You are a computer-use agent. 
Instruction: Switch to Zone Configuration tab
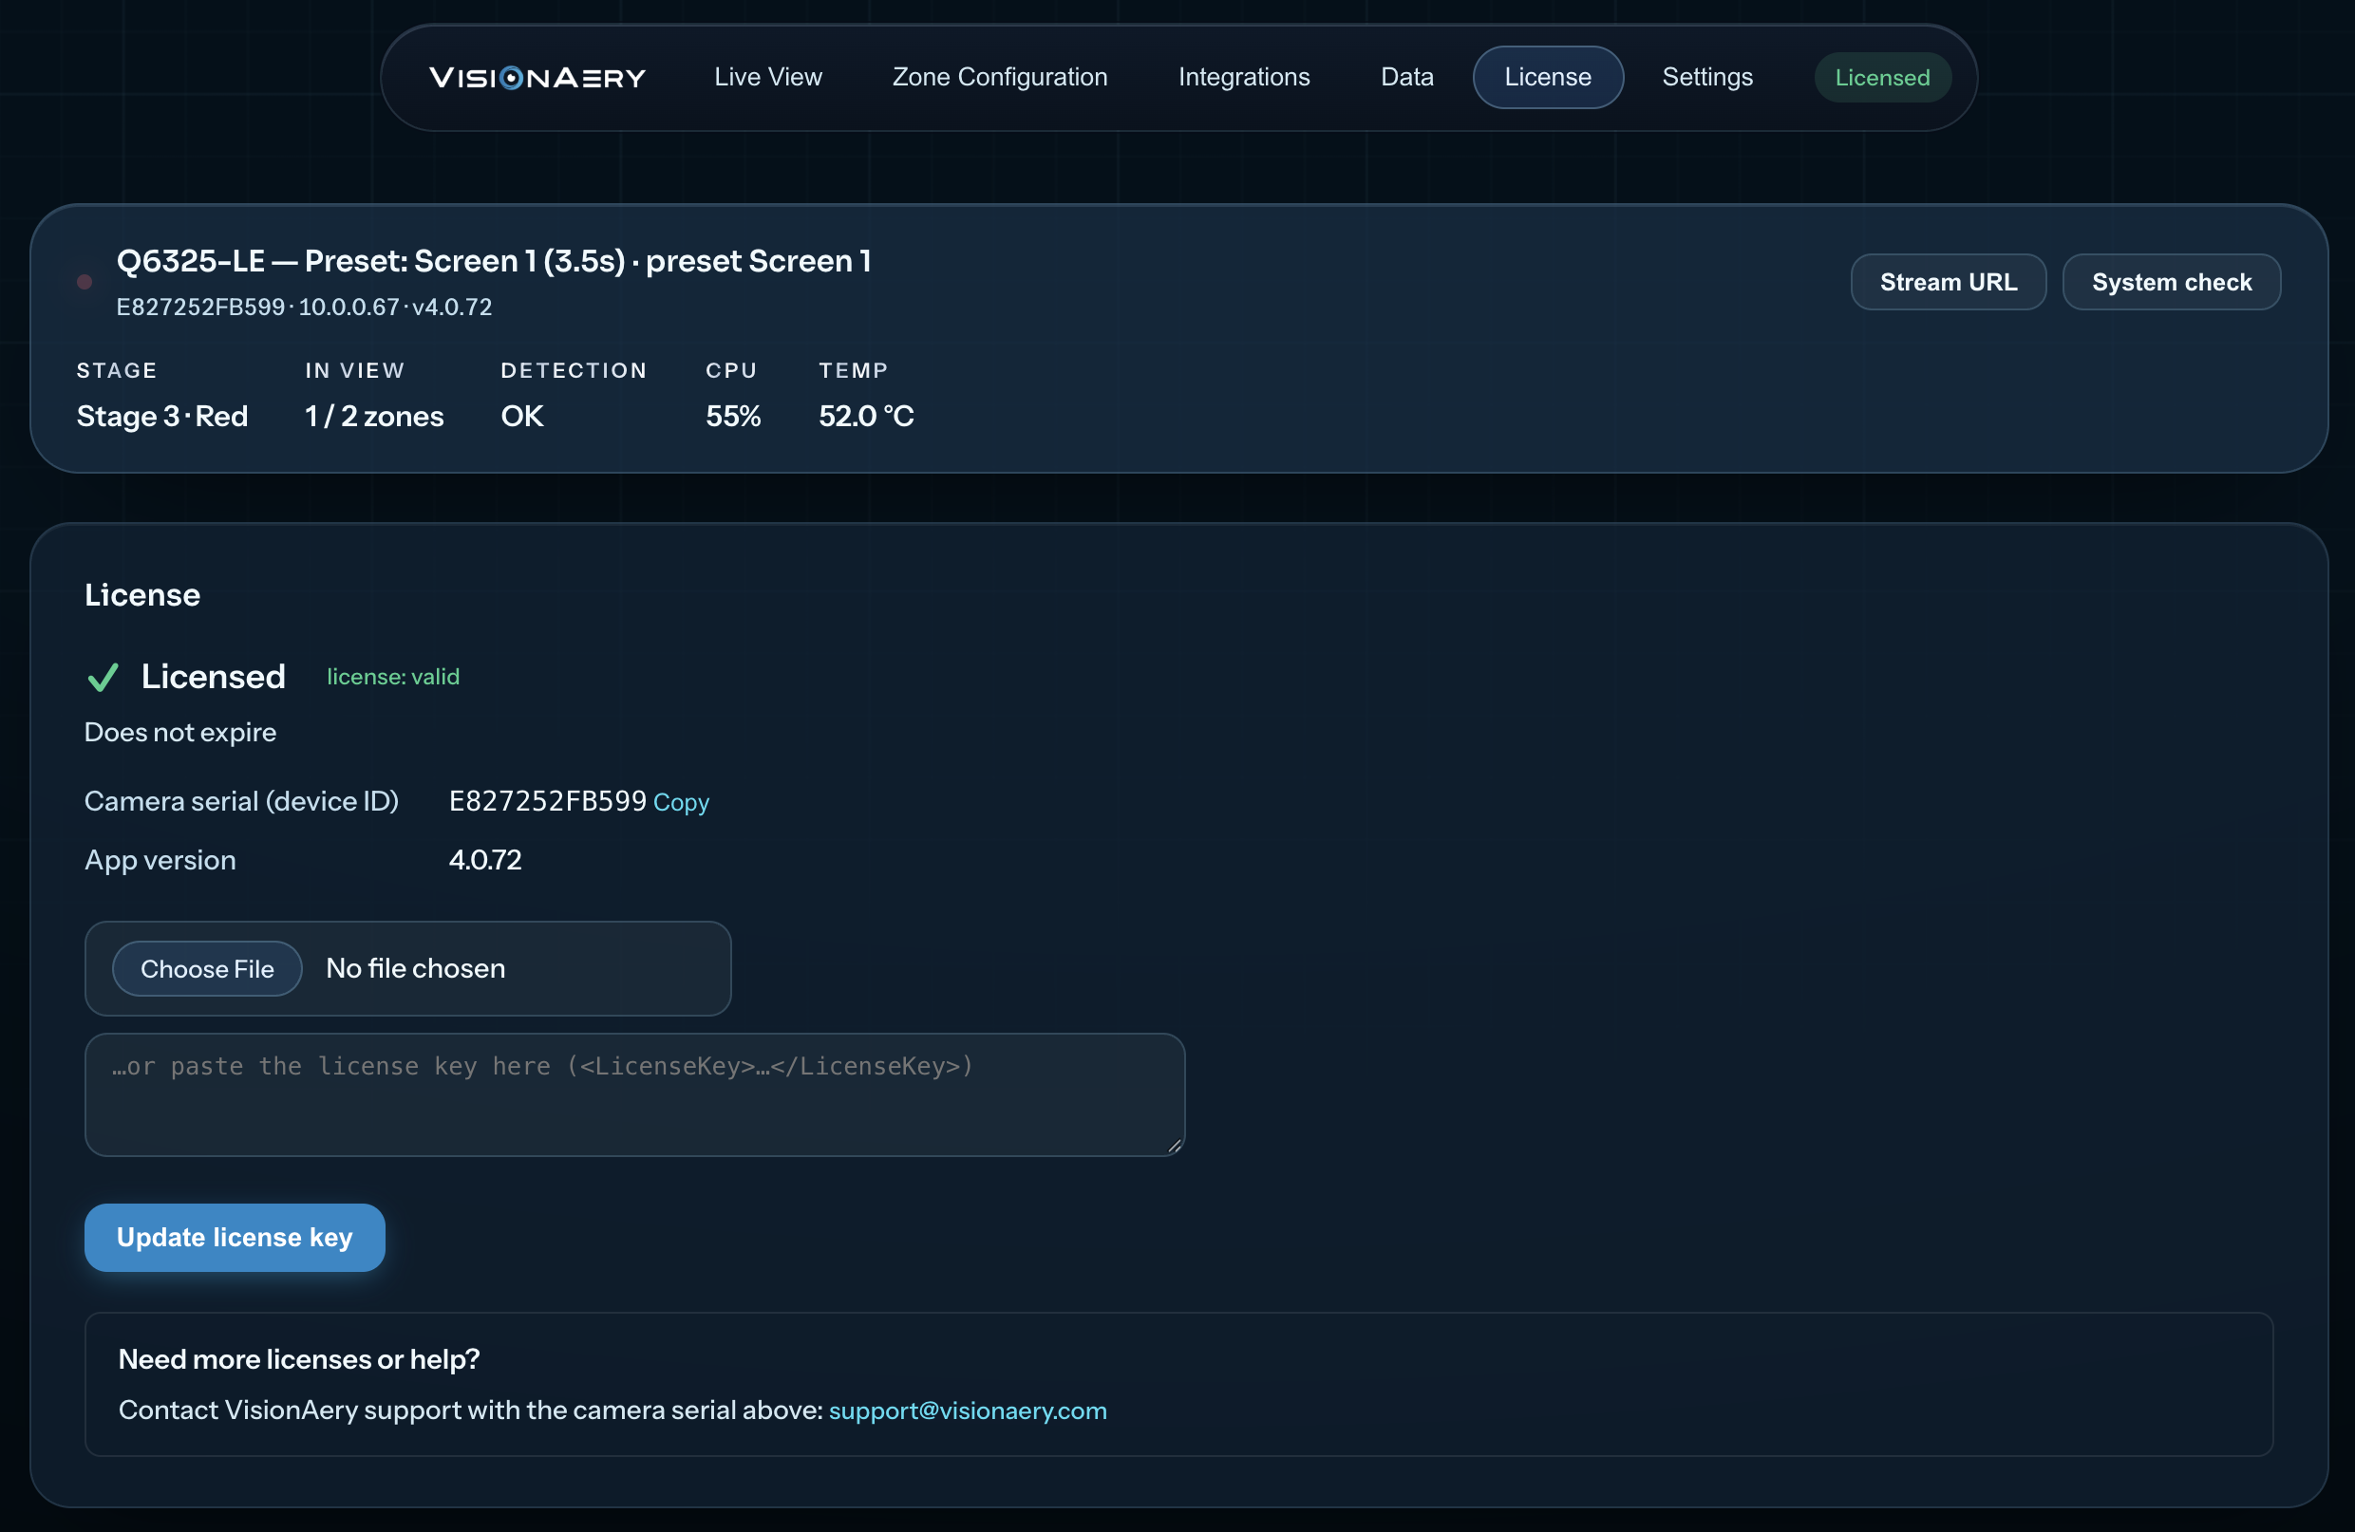click(999, 77)
